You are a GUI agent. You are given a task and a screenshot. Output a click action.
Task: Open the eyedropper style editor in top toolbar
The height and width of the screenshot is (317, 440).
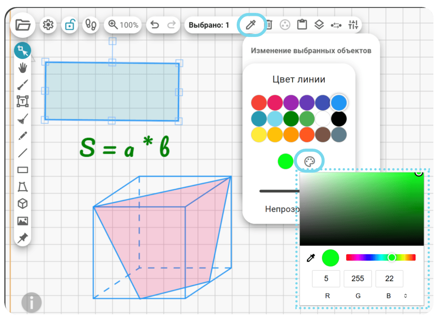point(251,25)
